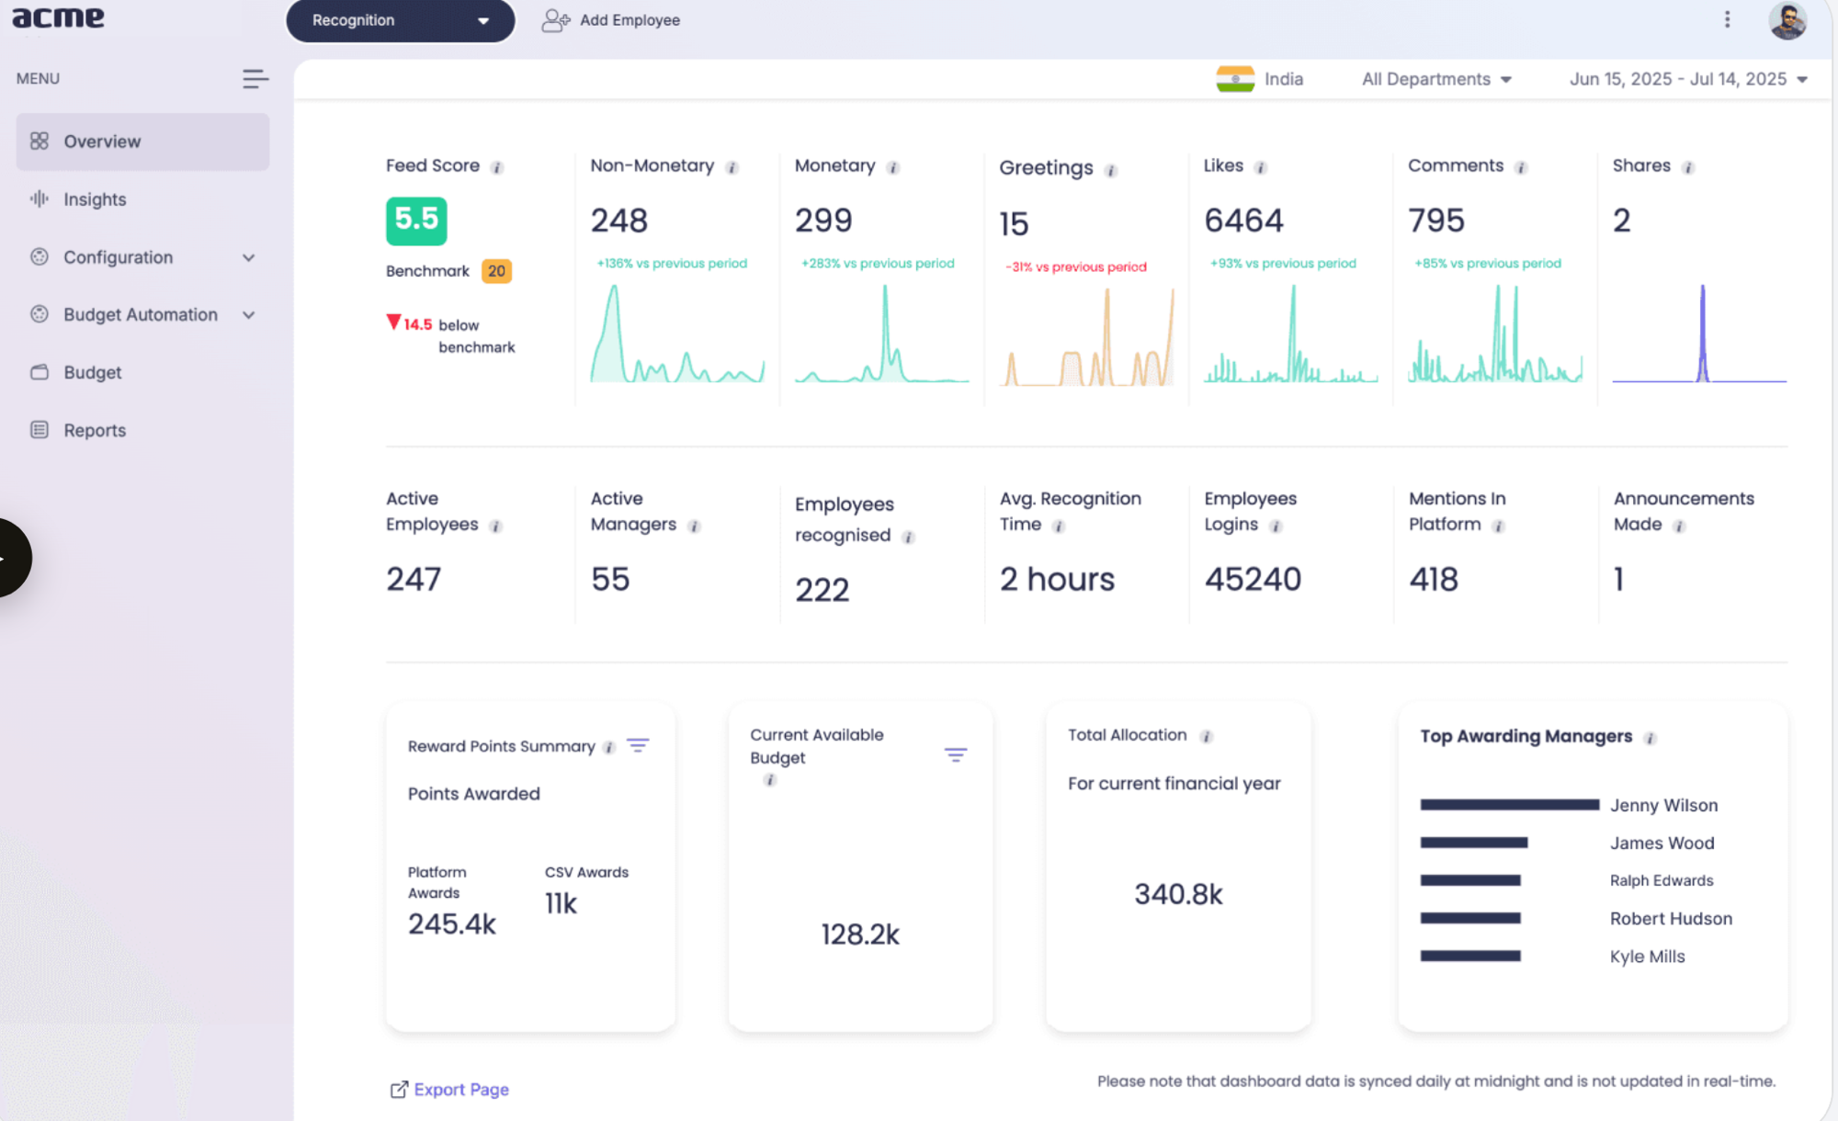The width and height of the screenshot is (1838, 1121).
Task: Click James Wood's award bar
Action: click(1473, 843)
